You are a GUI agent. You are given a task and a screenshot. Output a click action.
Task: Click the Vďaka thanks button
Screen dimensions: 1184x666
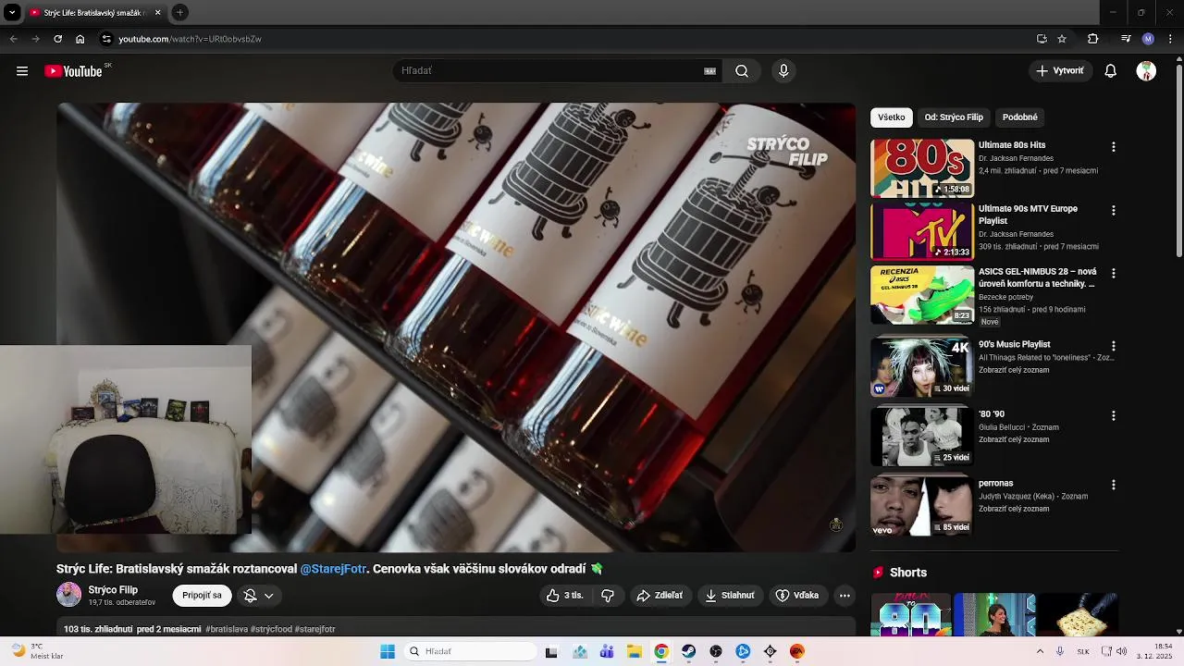click(x=797, y=596)
